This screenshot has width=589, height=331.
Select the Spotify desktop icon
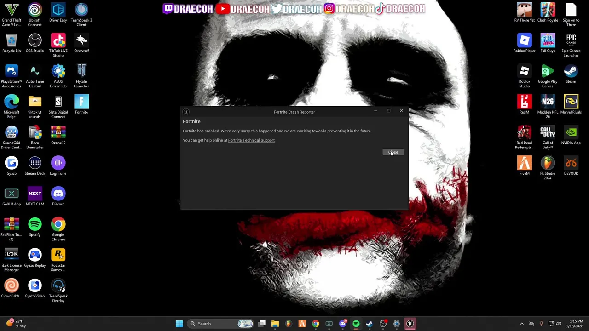[35, 227]
